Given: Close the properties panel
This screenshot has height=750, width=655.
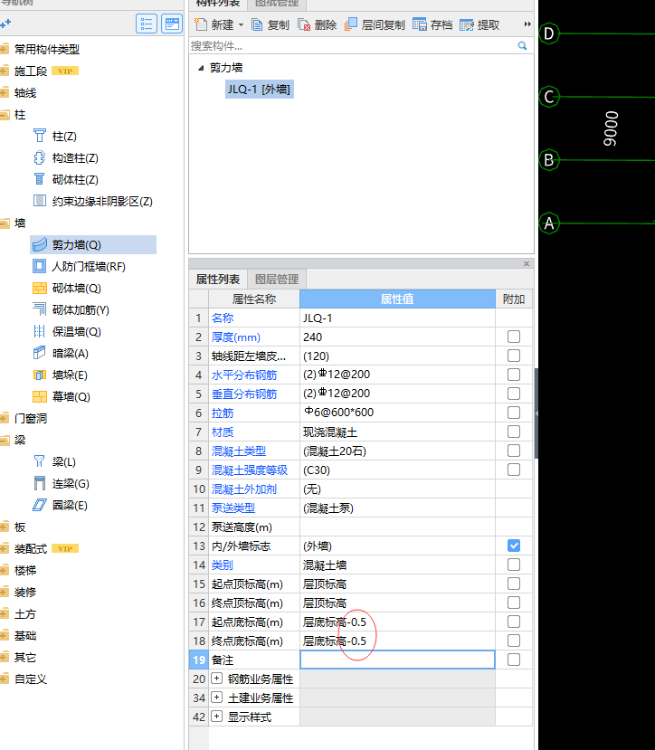Looking at the screenshot, I should click(527, 263).
